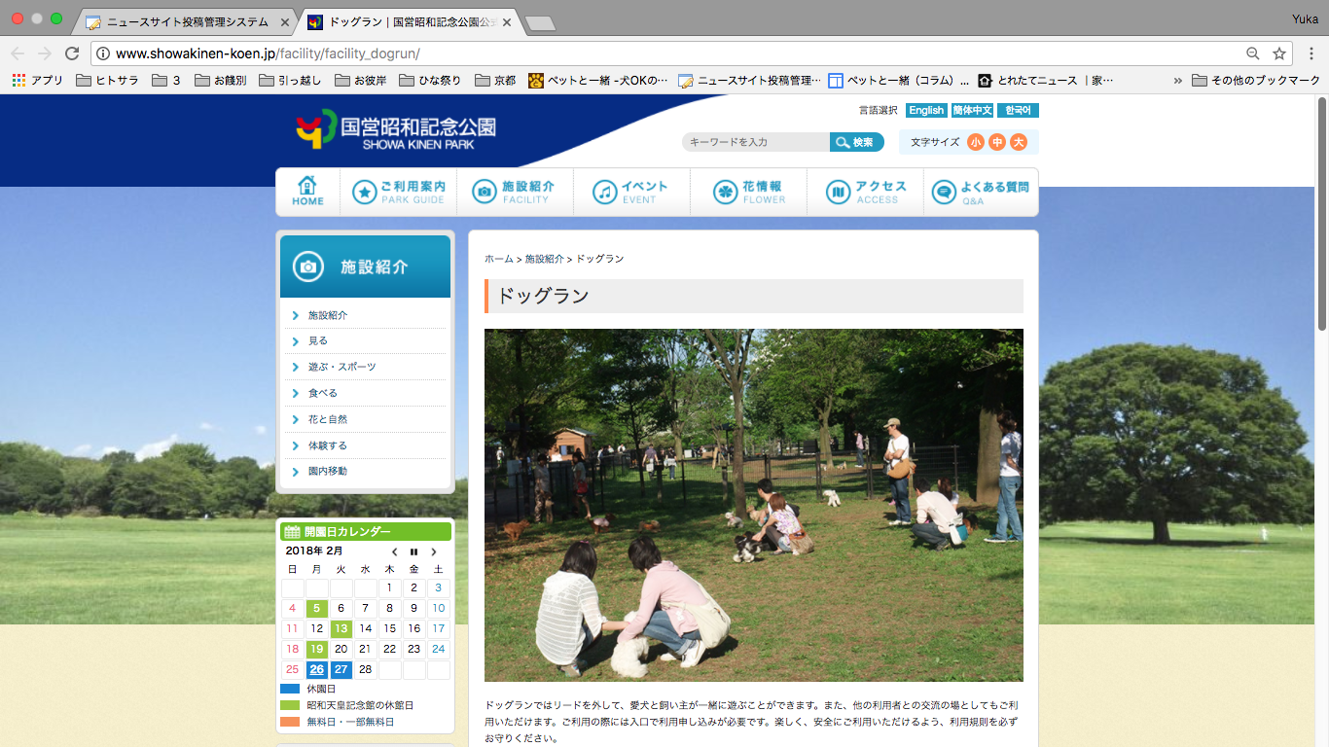Click the ホーム breadcrumb link
The width and height of the screenshot is (1329, 747).
pyautogui.click(x=499, y=259)
